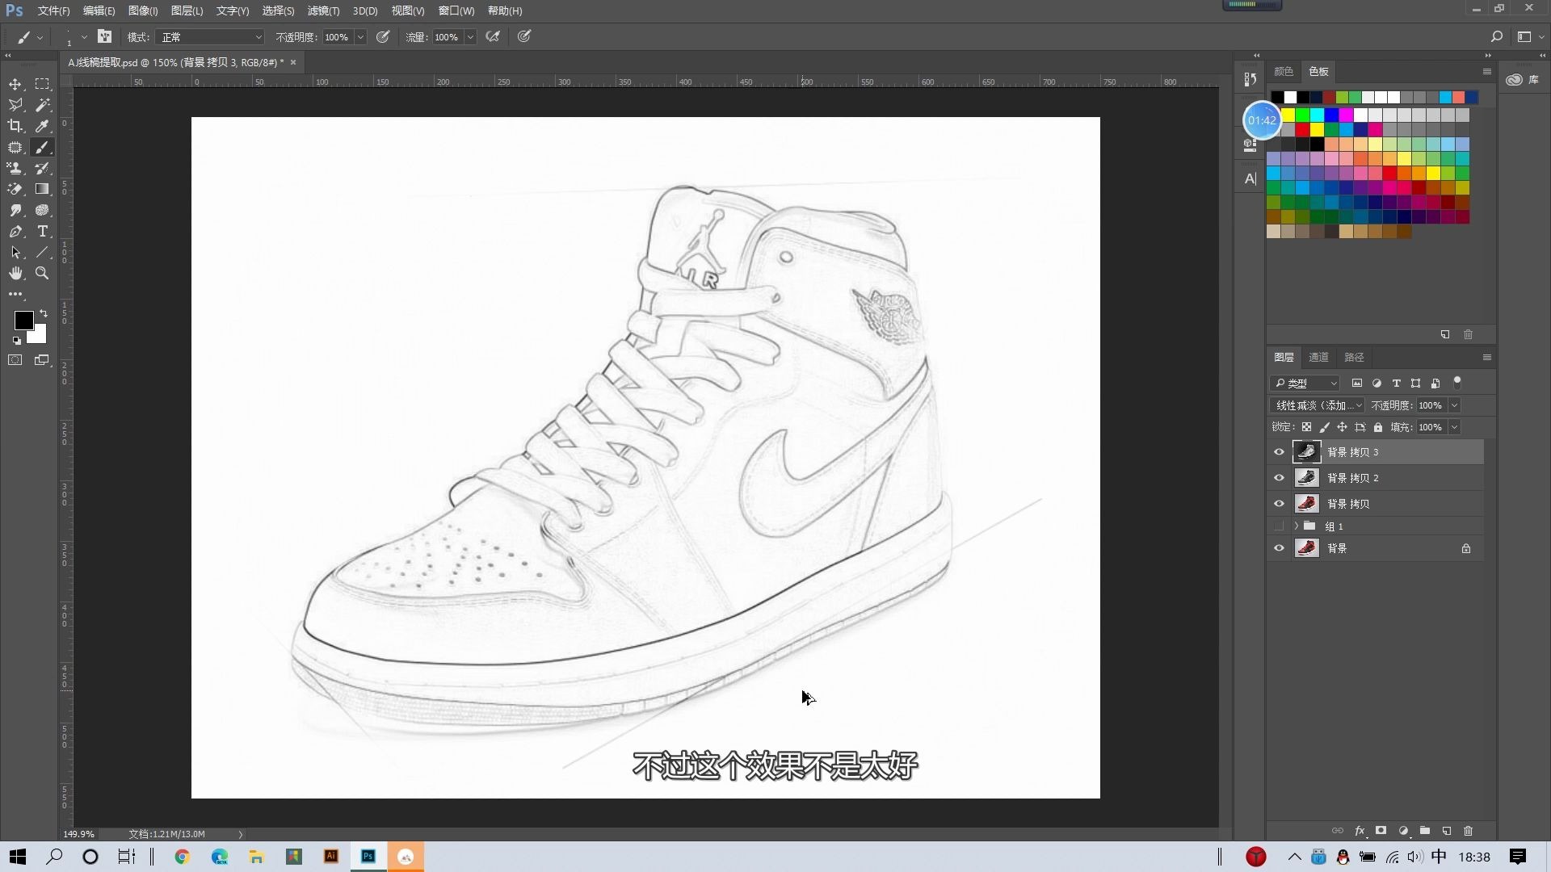Select the Hand tool

pos(15,274)
